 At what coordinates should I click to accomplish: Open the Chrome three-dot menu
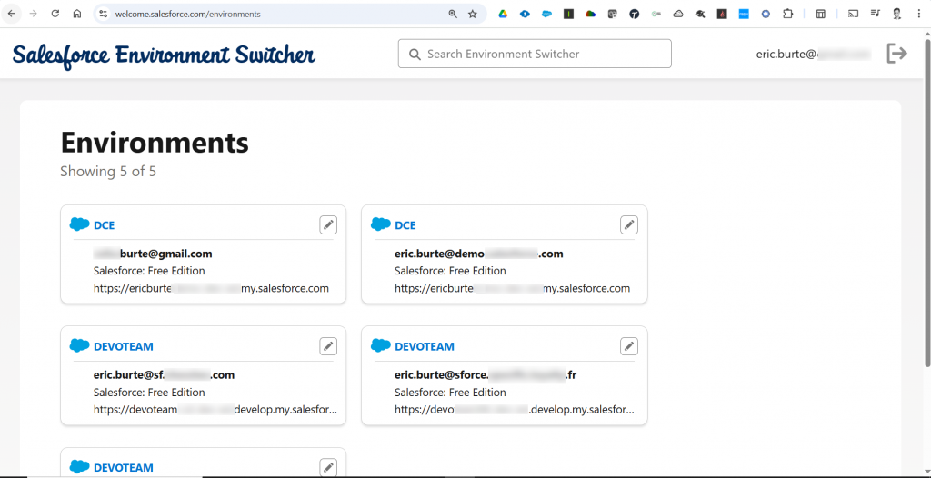click(x=919, y=14)
